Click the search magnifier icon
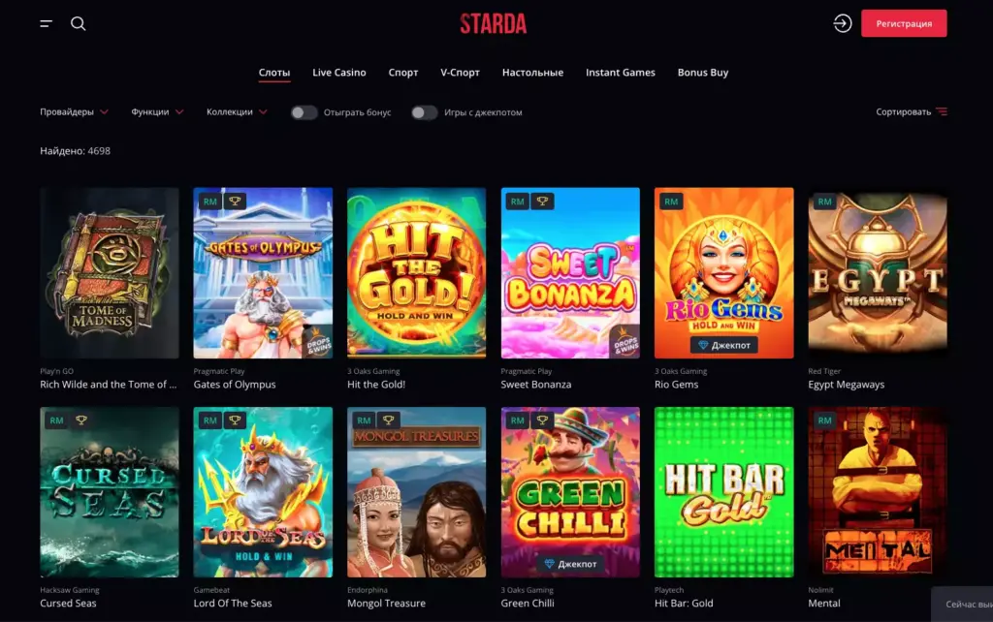This screenshot has height=622, width=993. click(78, 23)
